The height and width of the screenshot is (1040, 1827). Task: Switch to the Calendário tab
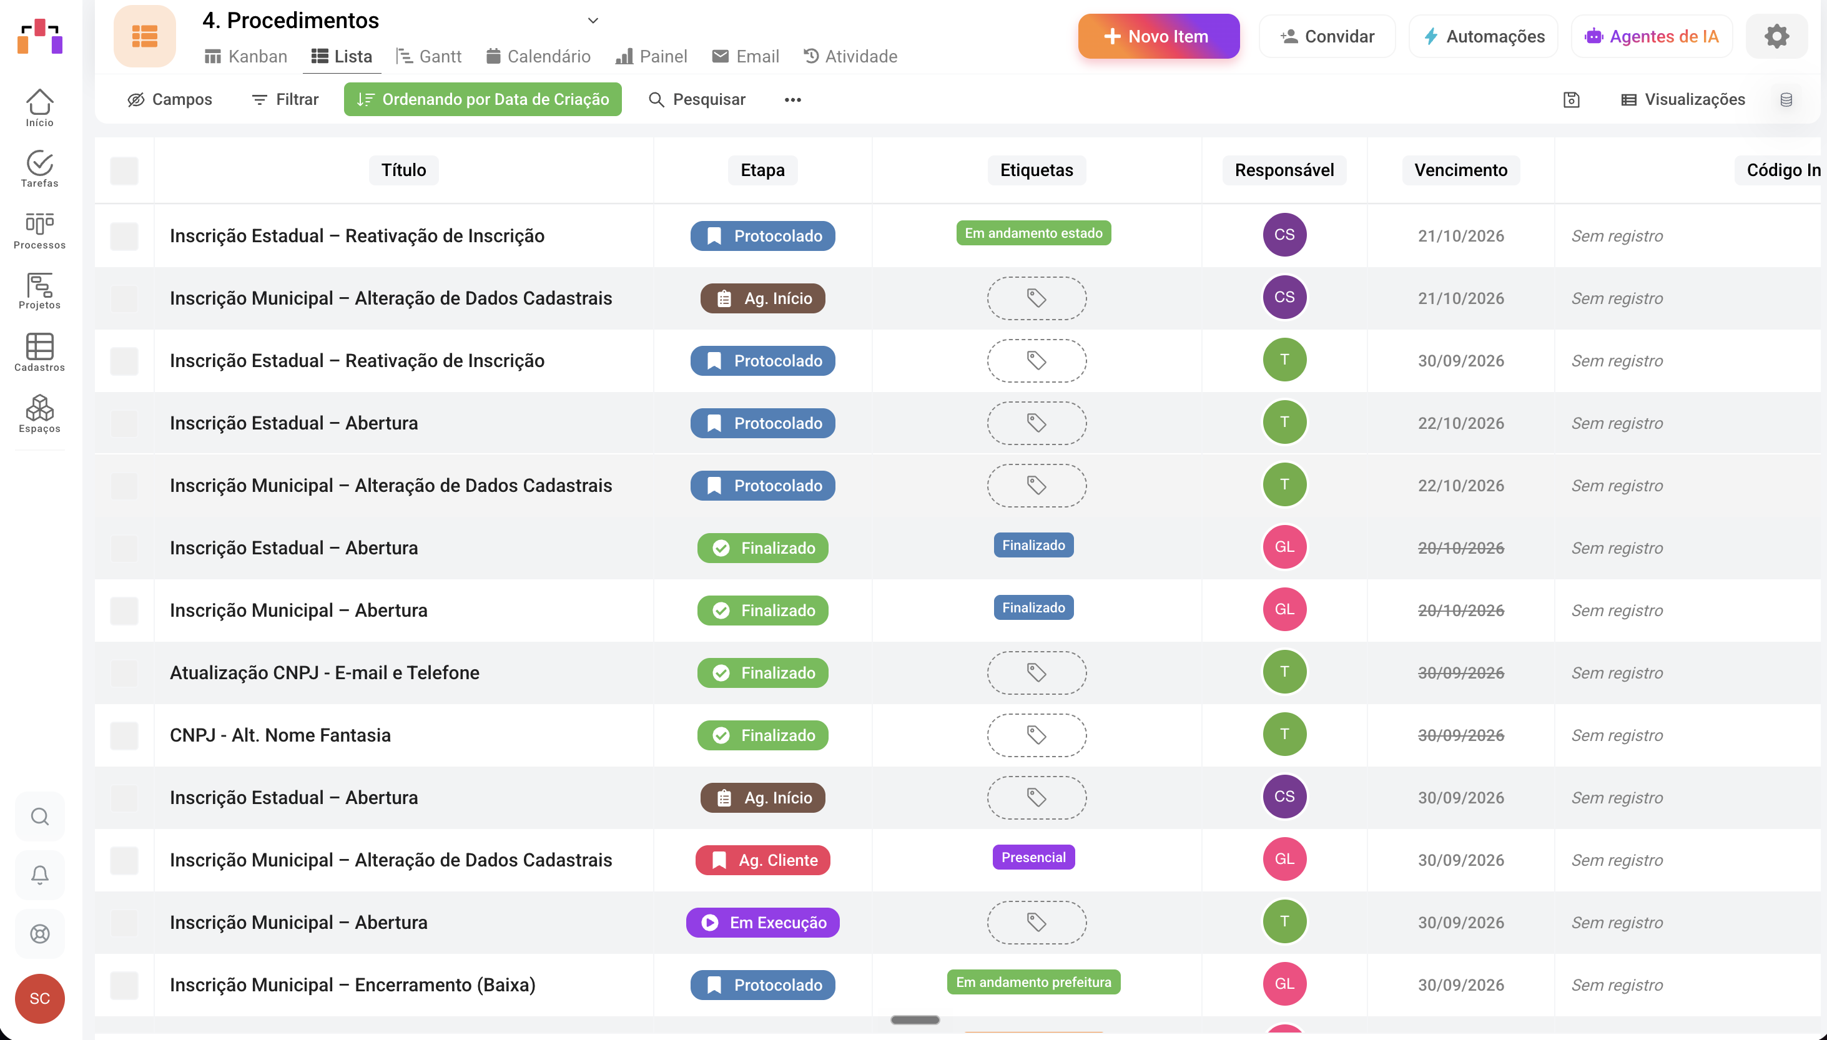pyautogui.click(x=538, y=56)
